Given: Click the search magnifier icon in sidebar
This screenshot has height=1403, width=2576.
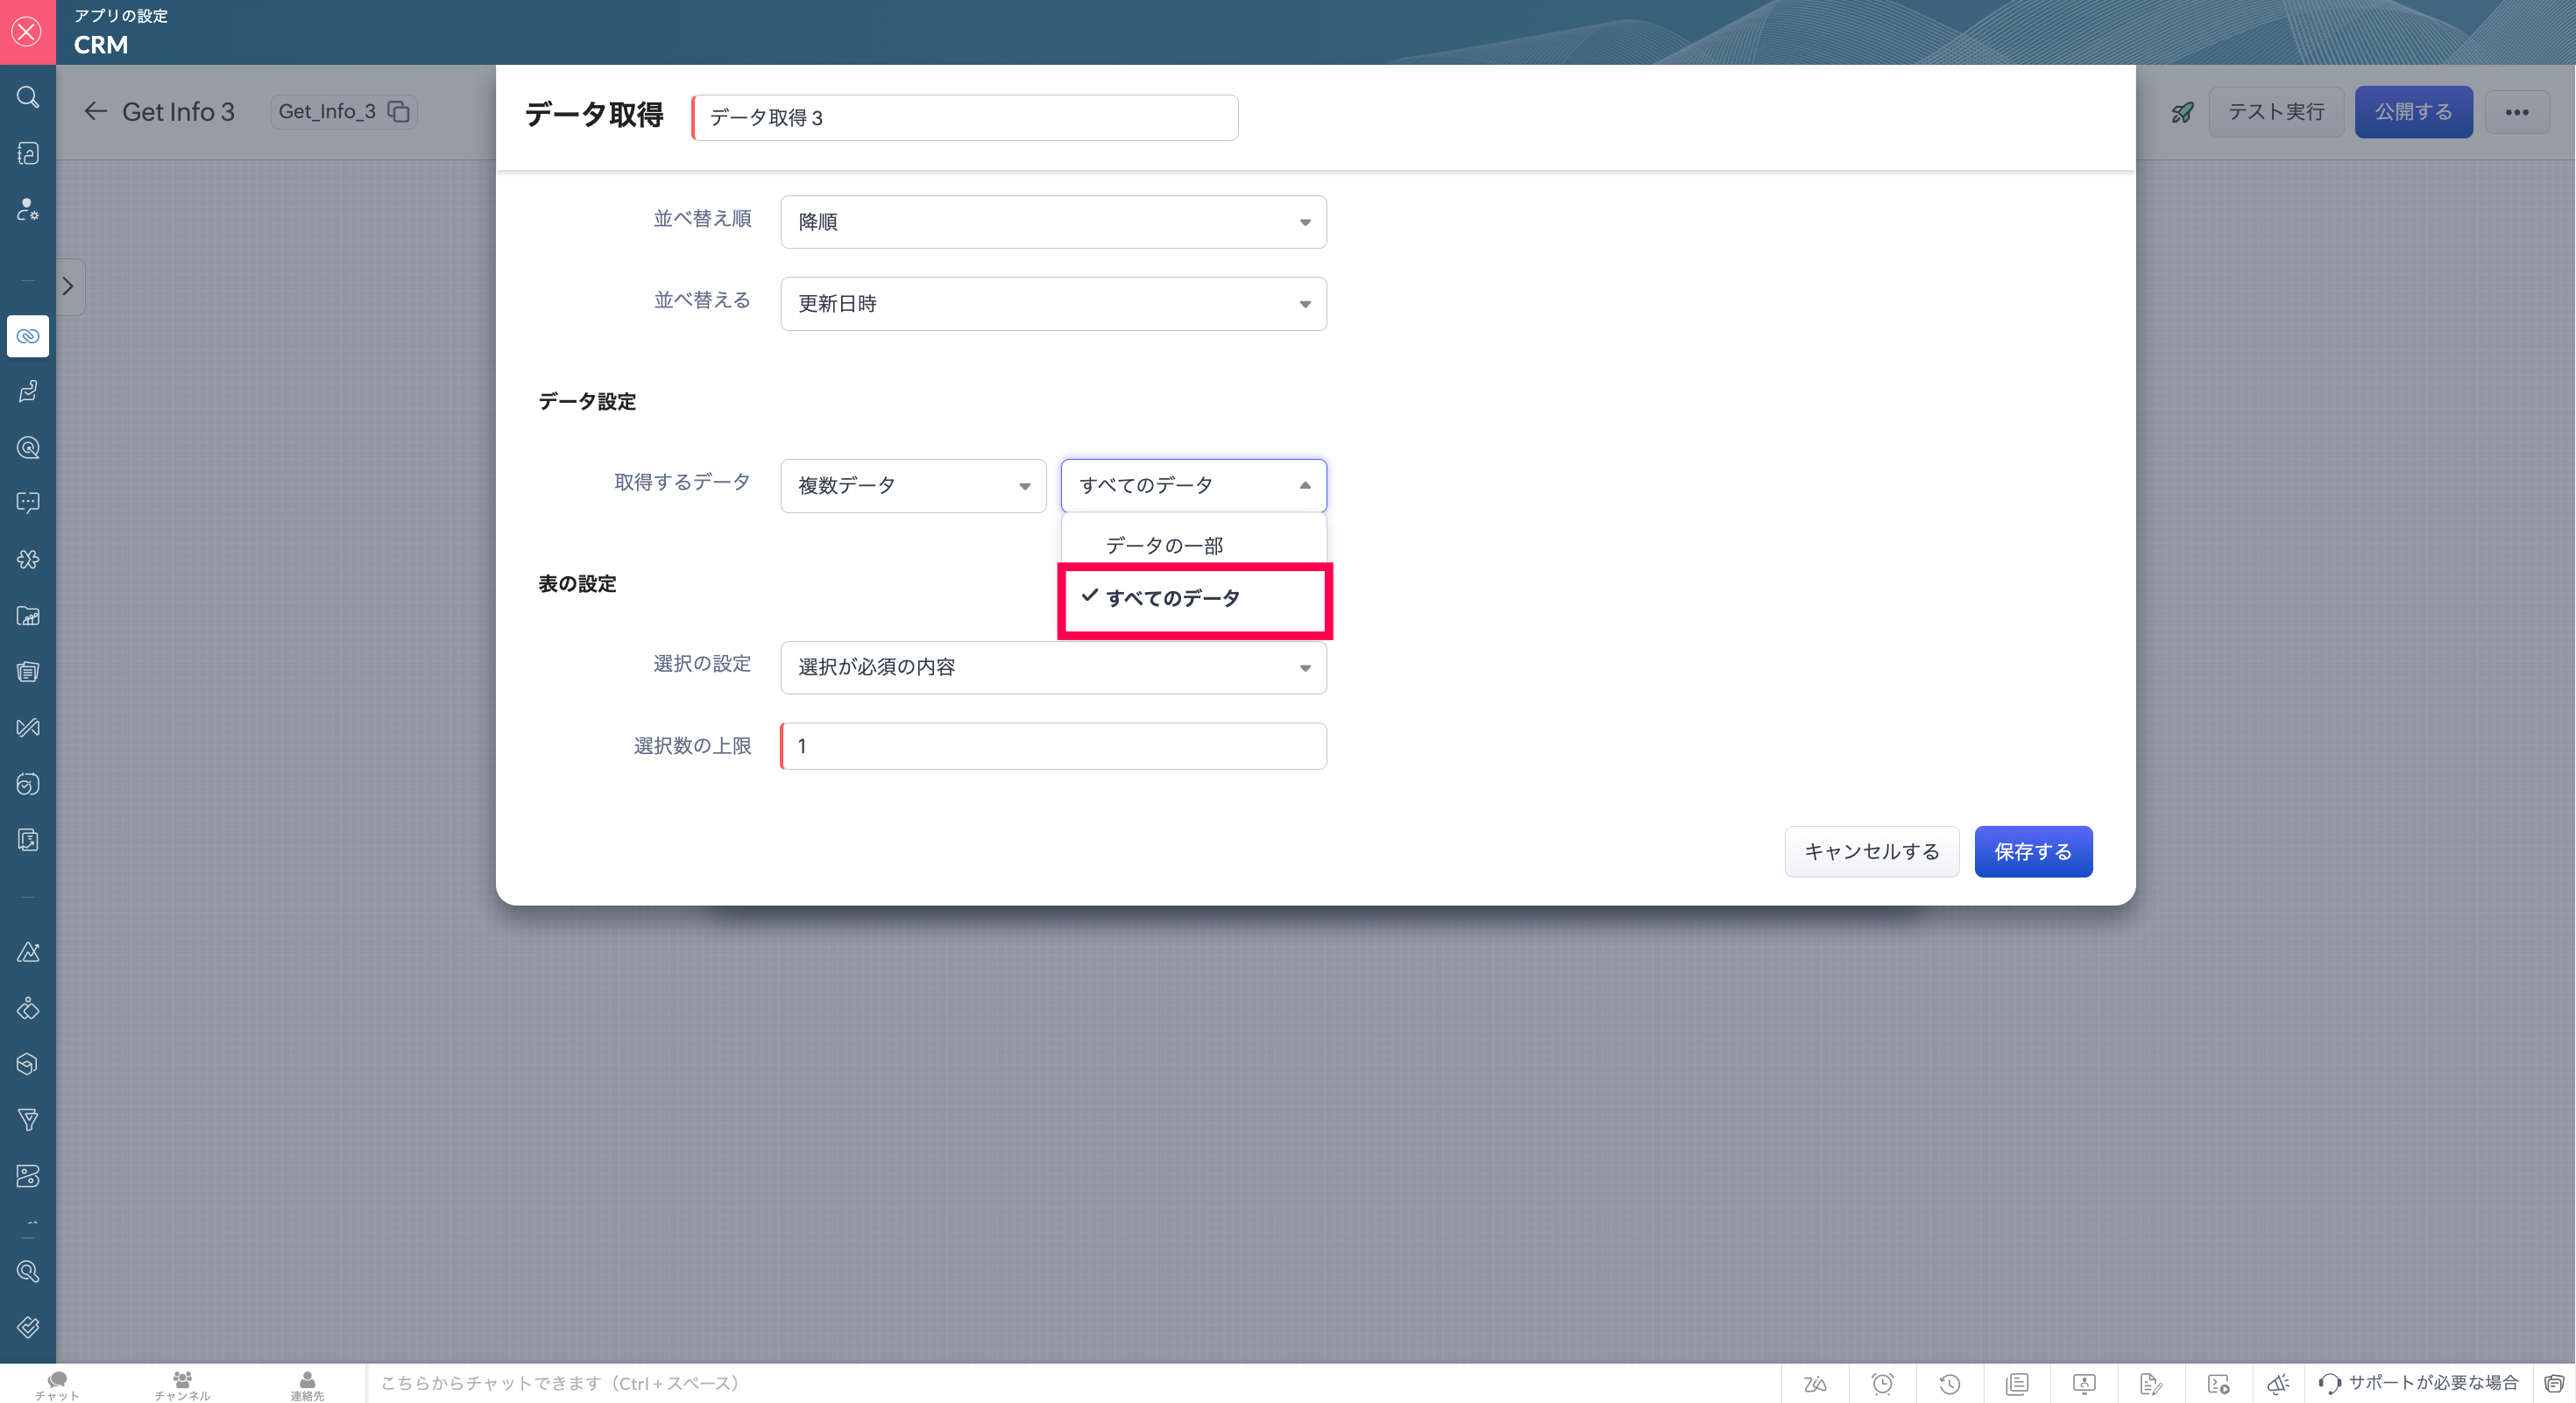Looking at the screenshot, I should coord(28,97).
